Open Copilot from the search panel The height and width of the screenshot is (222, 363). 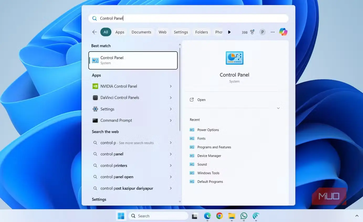click(283, 32)
